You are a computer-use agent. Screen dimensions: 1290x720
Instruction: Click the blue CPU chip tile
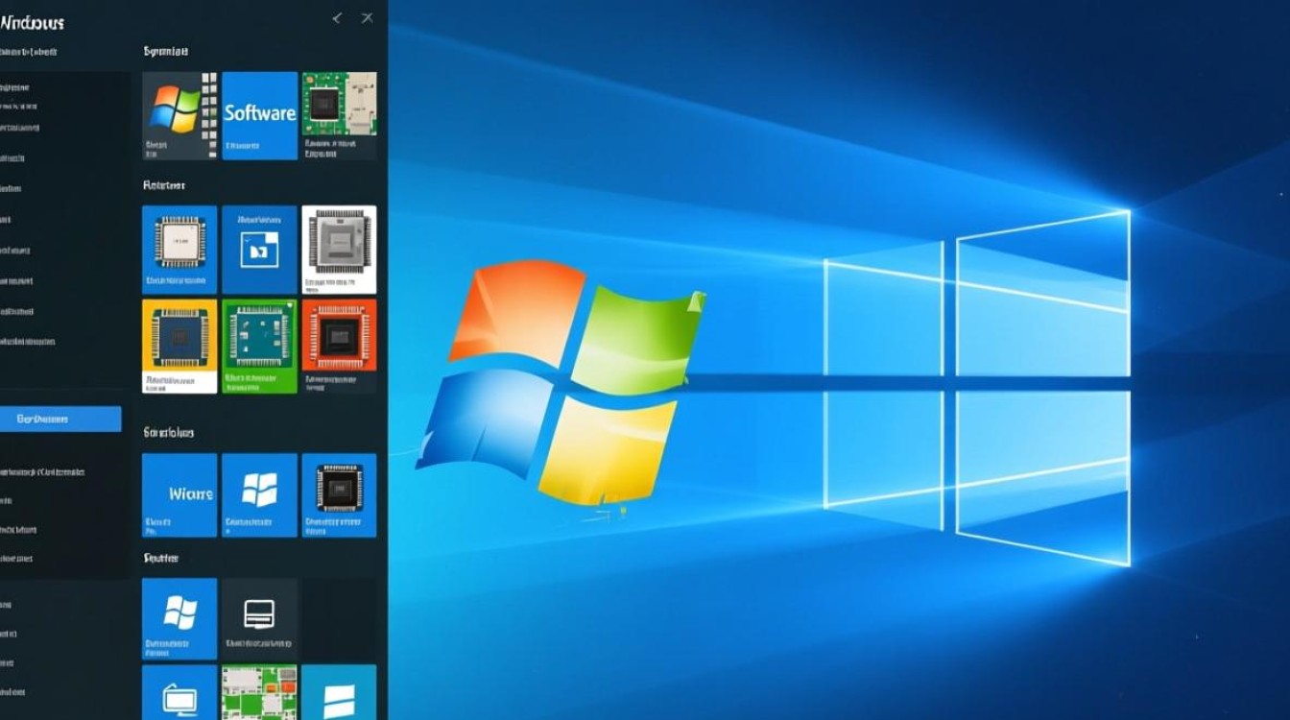tap(179, 248)
